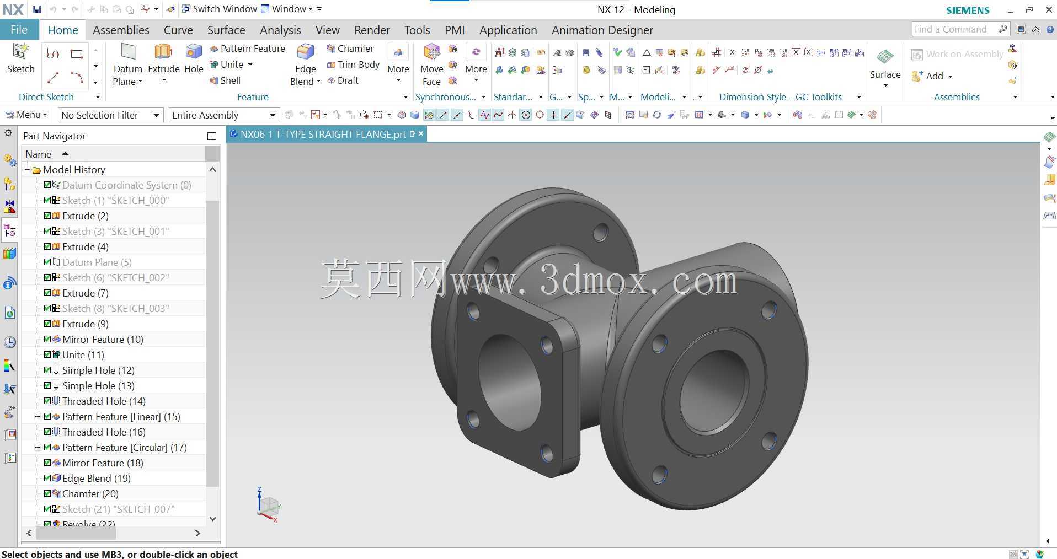
Task: Select the sketch profile curve tool
Action: [53, 53]
